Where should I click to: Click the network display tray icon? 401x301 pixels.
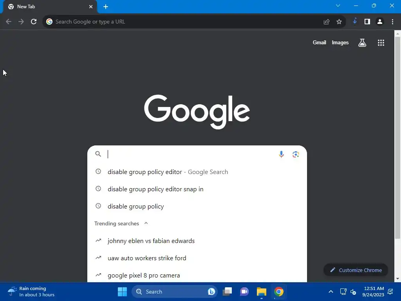tap(343, 292)
